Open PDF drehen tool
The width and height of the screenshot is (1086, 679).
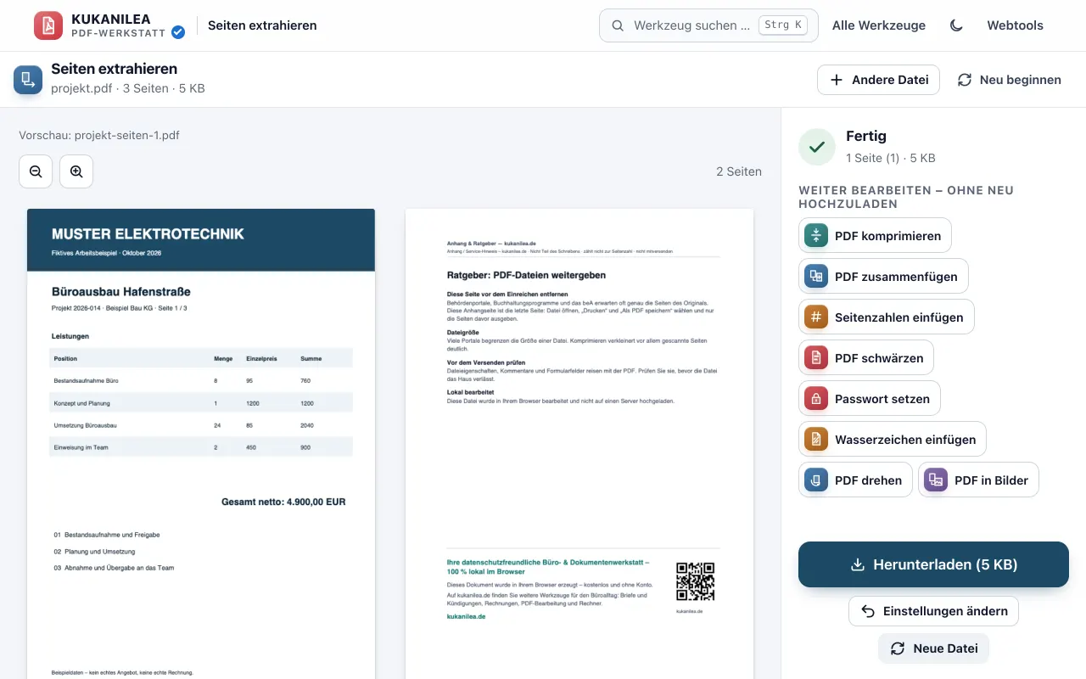click(x=855, y=480)
